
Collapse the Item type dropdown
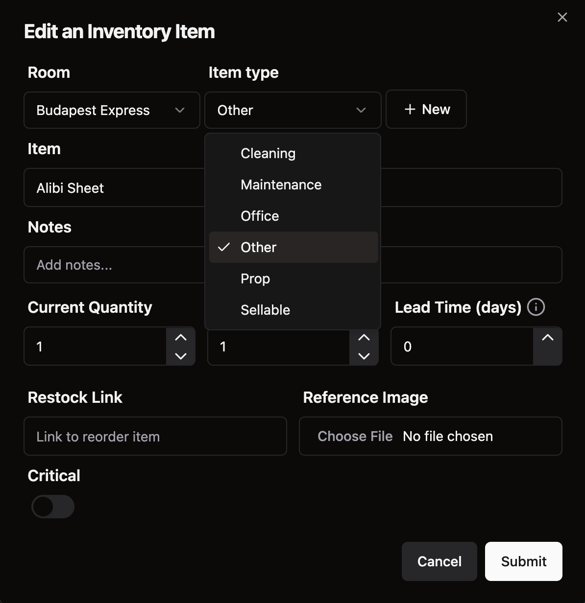tap(292, 110)
